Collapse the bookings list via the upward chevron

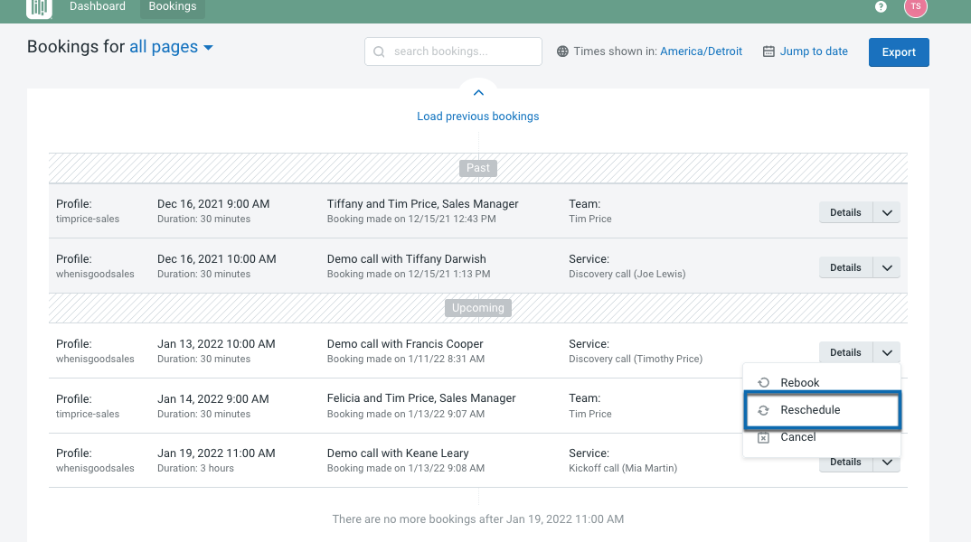[x=478, y=91]
